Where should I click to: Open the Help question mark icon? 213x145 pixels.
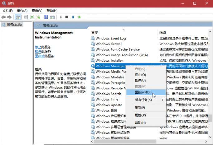[46, 17]
